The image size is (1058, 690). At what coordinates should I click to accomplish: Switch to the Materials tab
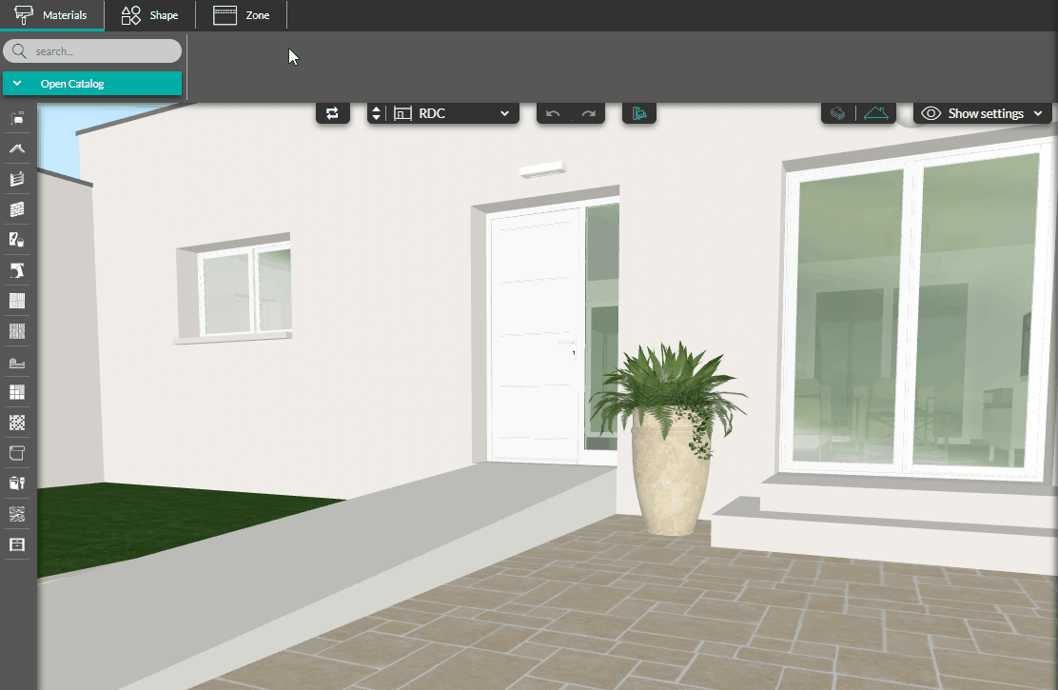52,15
